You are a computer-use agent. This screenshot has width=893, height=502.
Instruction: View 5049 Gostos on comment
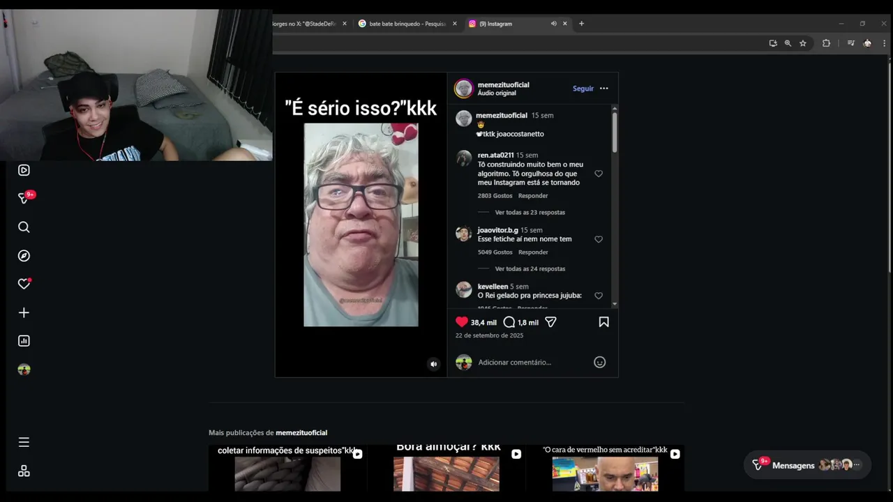pyautogui.click(x=495, y=252)
